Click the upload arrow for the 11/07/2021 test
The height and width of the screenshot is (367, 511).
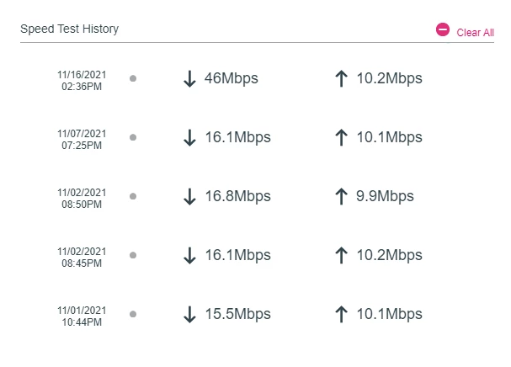pos(341,137)
